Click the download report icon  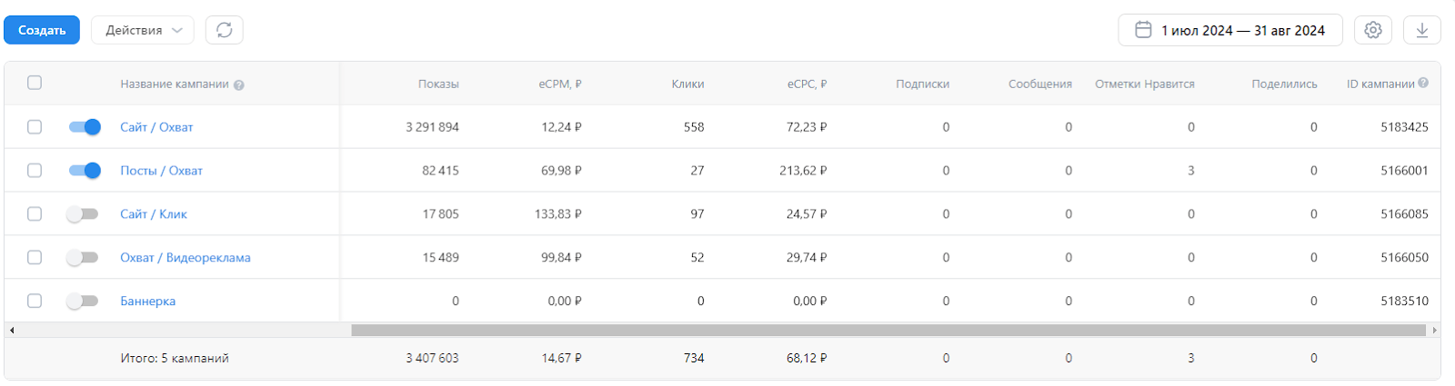(1422, 30)
